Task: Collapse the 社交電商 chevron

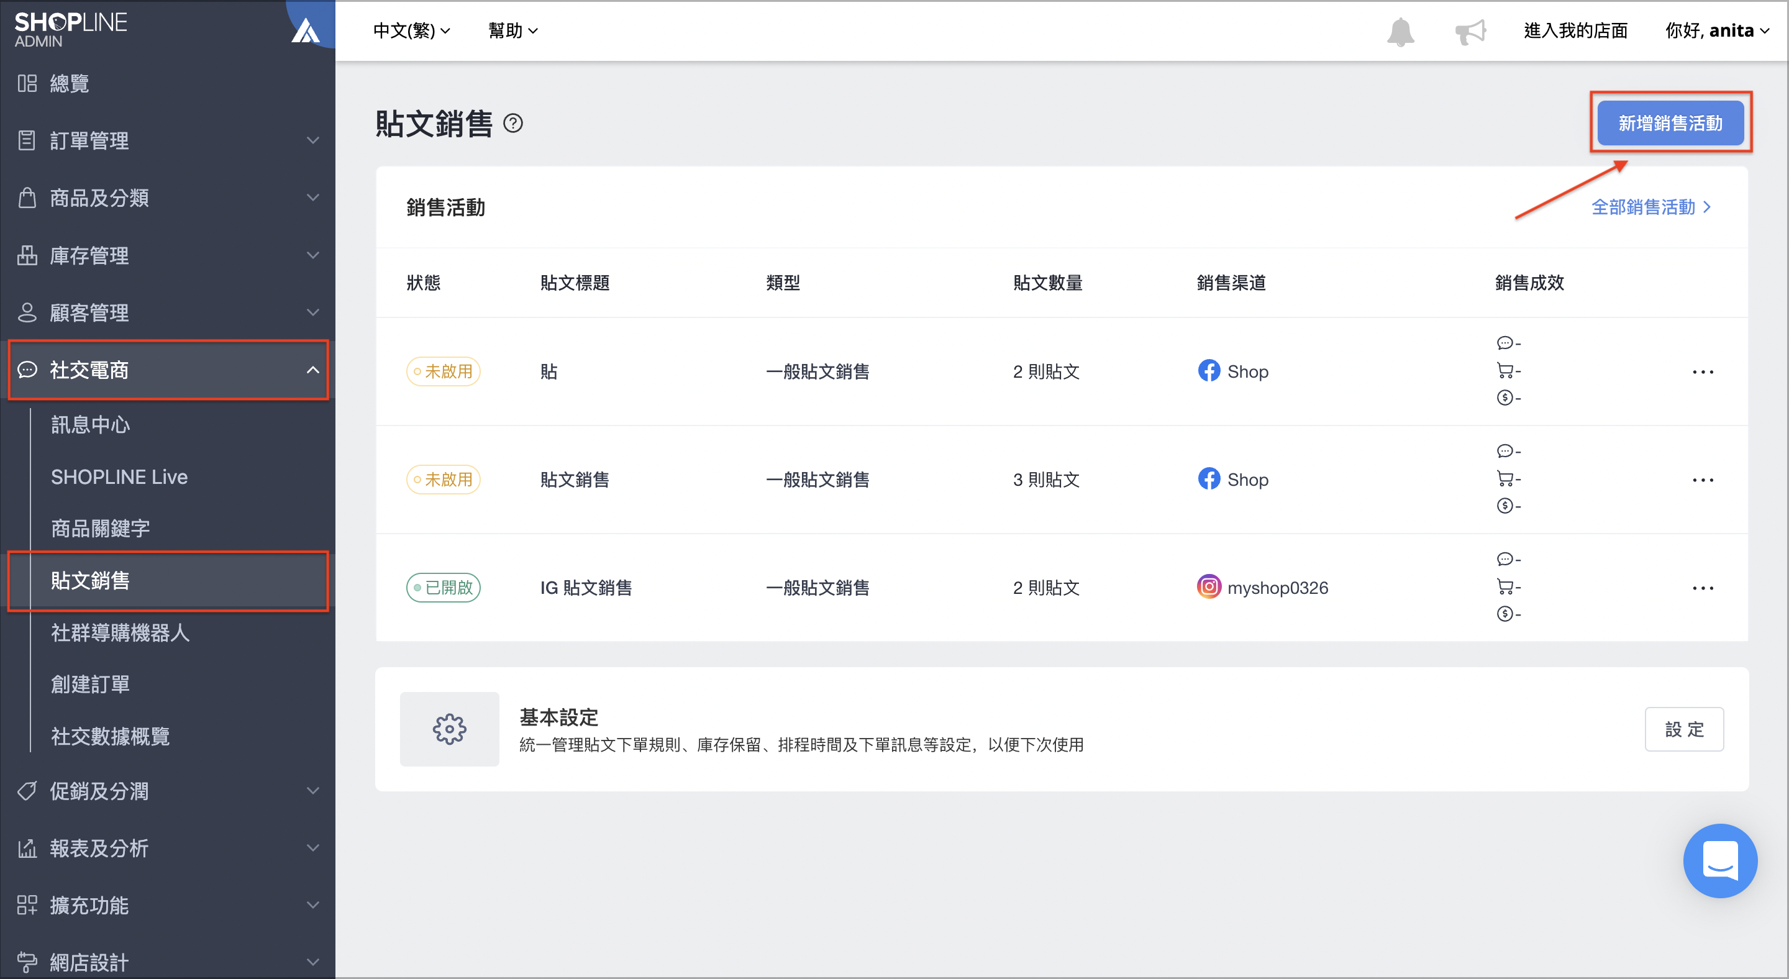Action: [313, 370]
